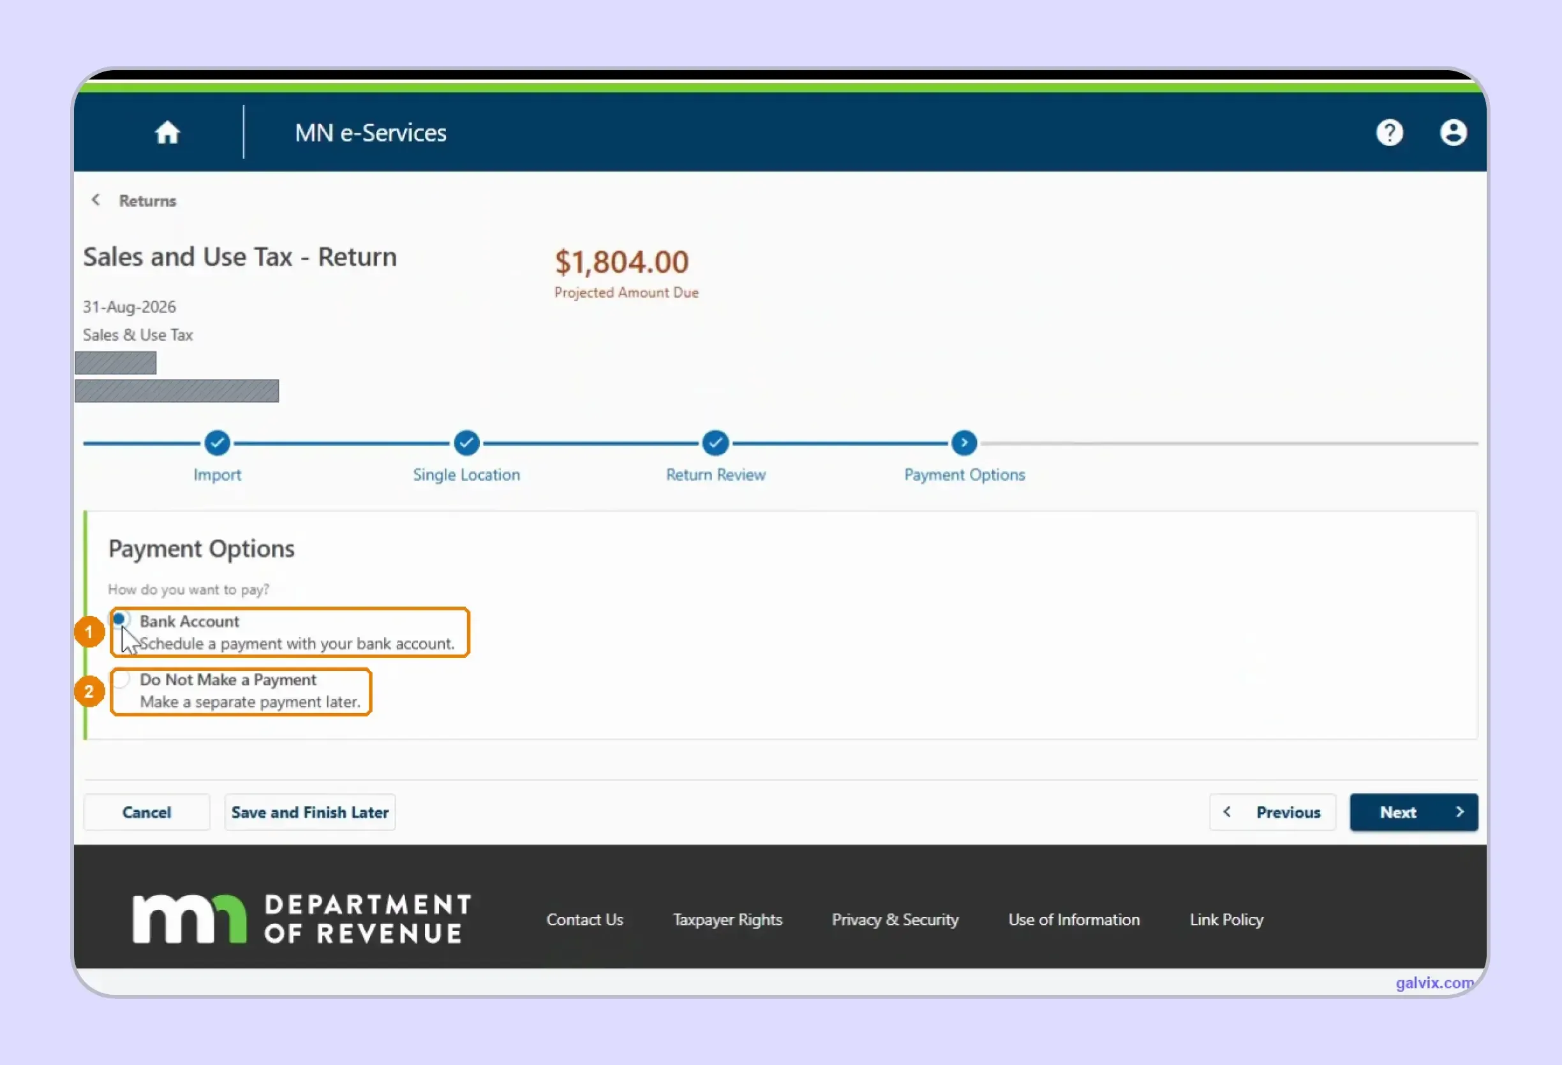Click the Sales and Use Tax - Return heading

point(240,256)
